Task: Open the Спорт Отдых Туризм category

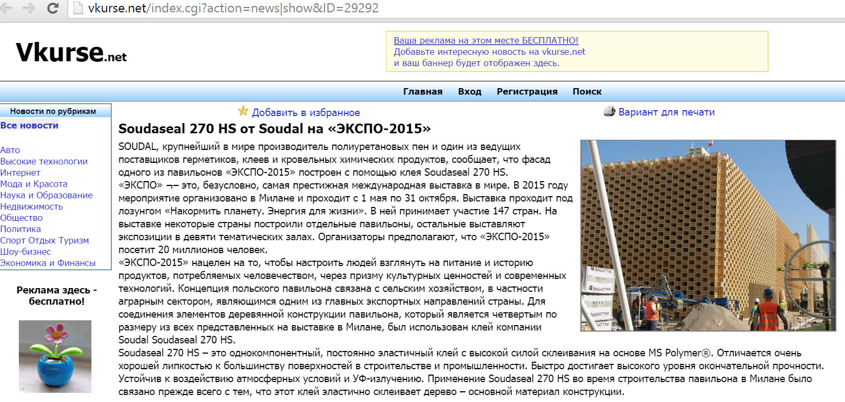Action: 45,240
